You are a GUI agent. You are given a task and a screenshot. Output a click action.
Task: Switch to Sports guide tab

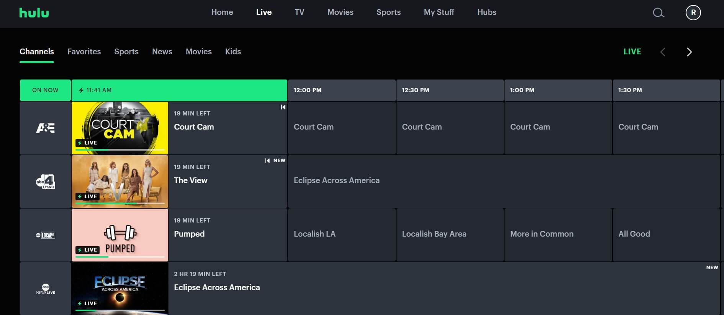pyautogui.click(x=126, y=52)
